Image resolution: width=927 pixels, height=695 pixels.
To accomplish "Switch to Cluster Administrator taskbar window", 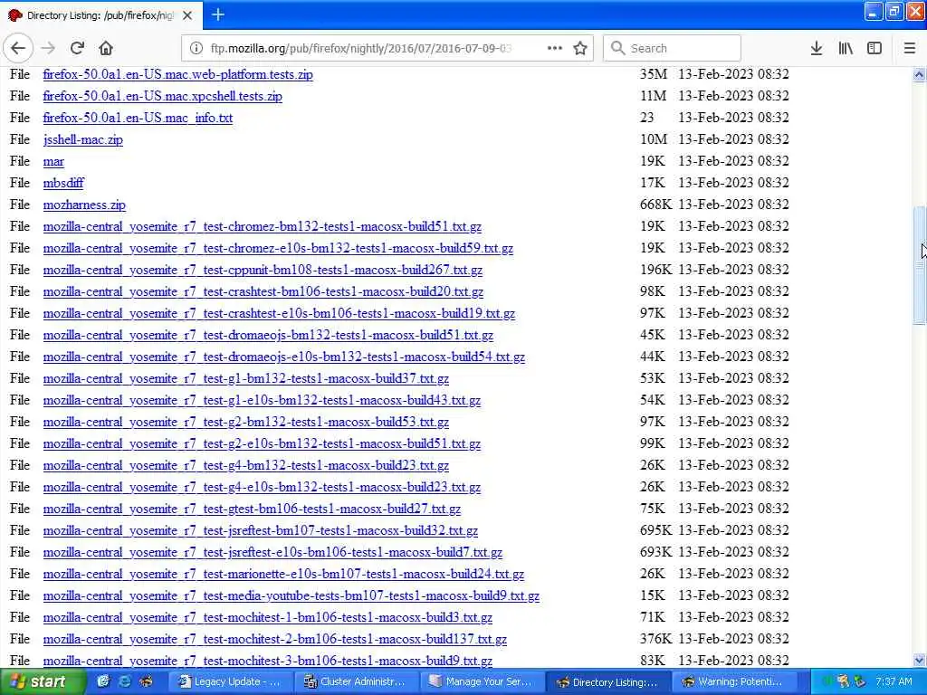I will (x=356, y=682).
